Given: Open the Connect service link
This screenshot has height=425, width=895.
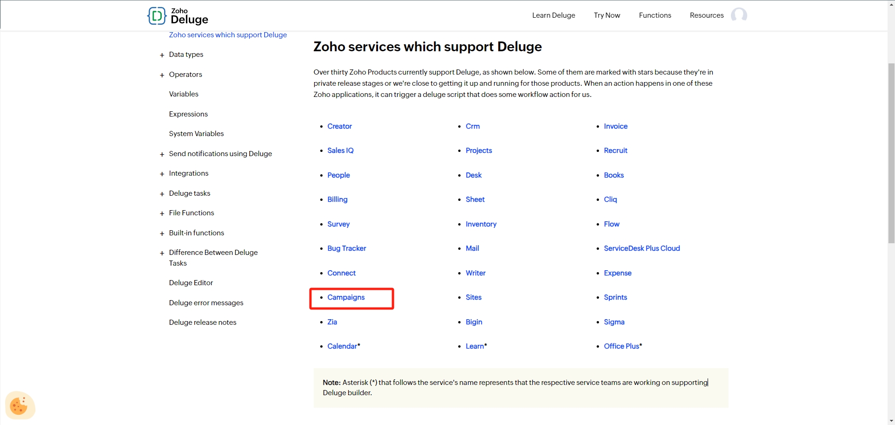Looking at the screenshot, I should coord(342,273).
